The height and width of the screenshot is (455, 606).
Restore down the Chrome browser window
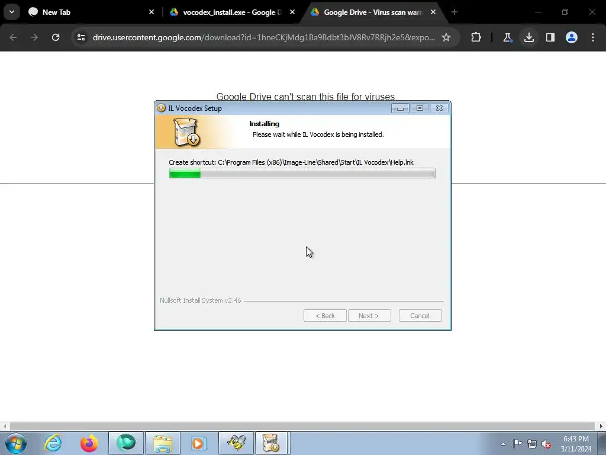[565, 12]
